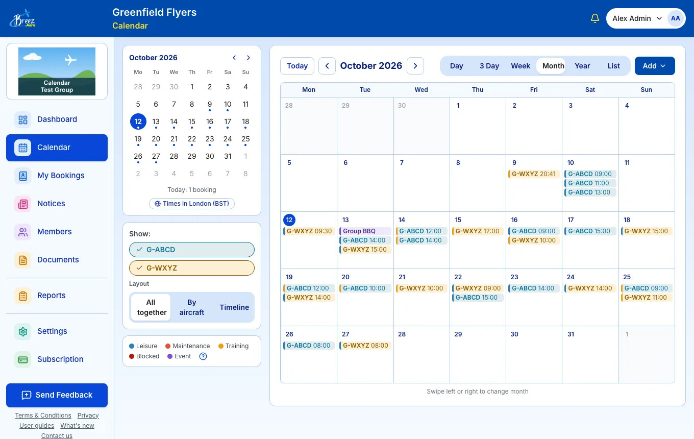Click the My Bookings sidebar icon

23,176
